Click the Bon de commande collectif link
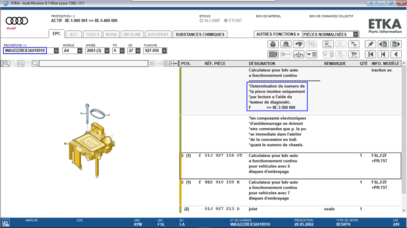 pyautogui.click(x=331, y=16)
